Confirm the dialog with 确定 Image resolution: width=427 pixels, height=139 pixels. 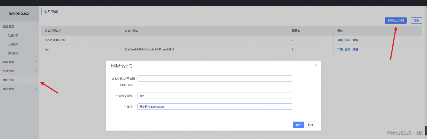click(298, 125)
